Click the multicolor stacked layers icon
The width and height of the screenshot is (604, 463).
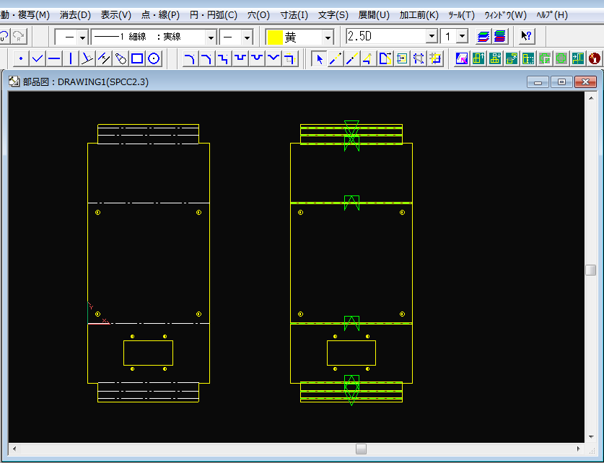click(483, 37)
